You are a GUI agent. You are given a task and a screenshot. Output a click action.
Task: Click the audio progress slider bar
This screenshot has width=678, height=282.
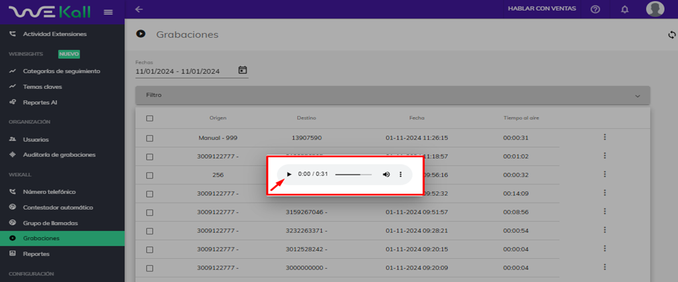[353, 175]
